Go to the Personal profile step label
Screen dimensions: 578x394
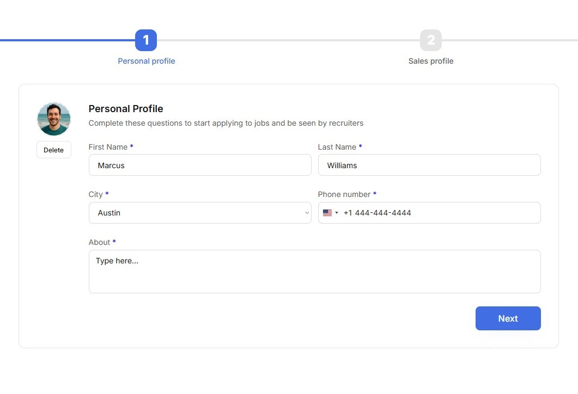click(x=147, y=61)
